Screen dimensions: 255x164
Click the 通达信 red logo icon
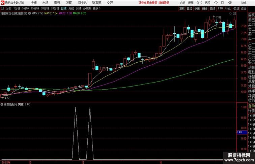pyautogui.click(x=2, y=3)
